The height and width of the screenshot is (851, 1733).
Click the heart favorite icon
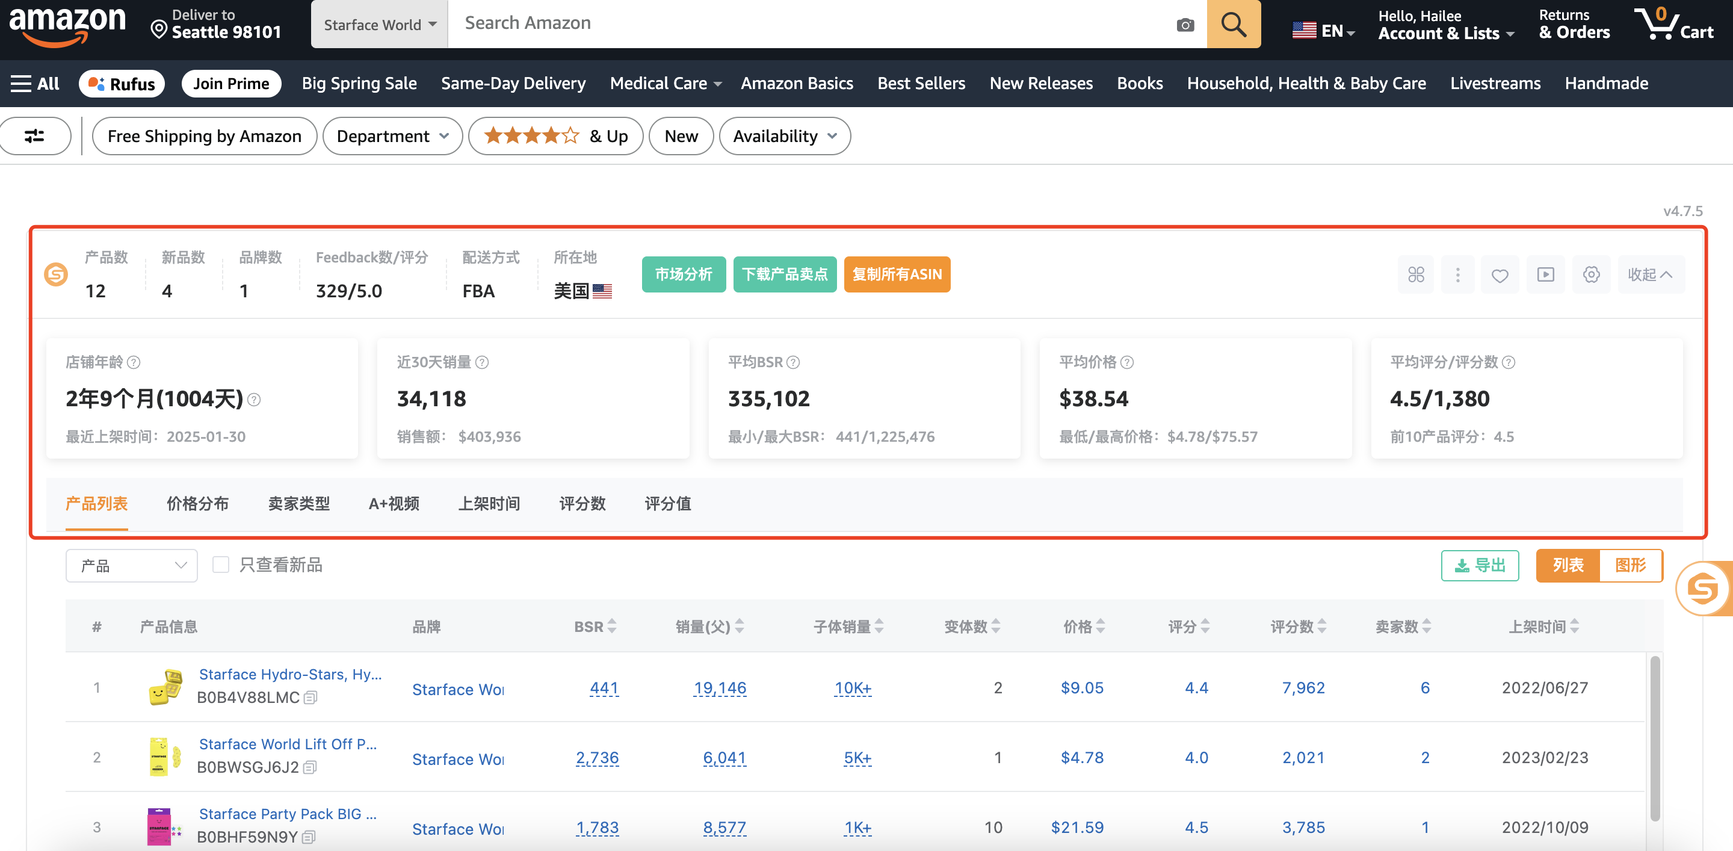(x=1500, y=274)
